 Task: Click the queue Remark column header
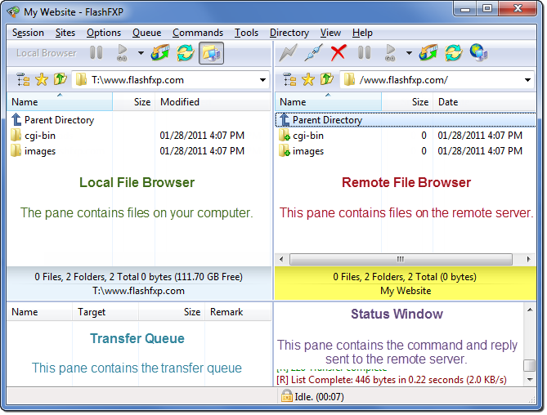pyautogui.click(x=238, y=311)
